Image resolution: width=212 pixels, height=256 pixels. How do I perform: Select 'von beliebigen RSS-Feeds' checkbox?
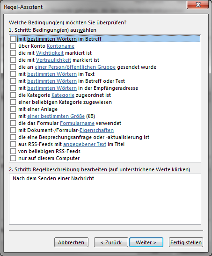click(13, 151)
